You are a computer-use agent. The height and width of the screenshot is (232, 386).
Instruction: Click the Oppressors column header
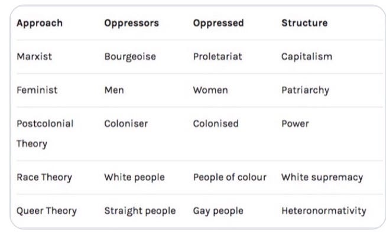131,23
